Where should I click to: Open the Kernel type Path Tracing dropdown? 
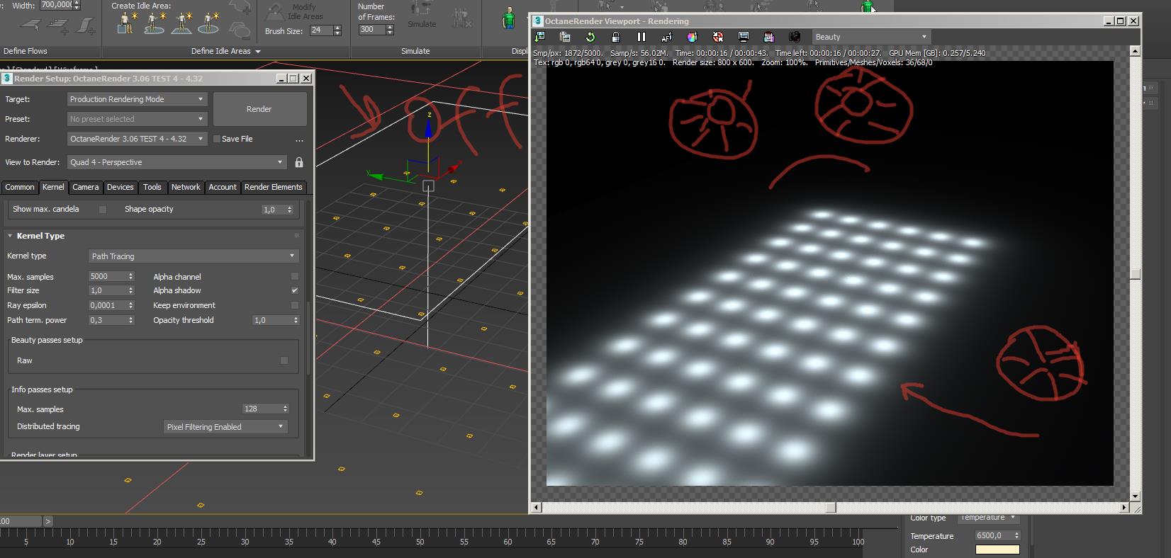coord(194,256)
